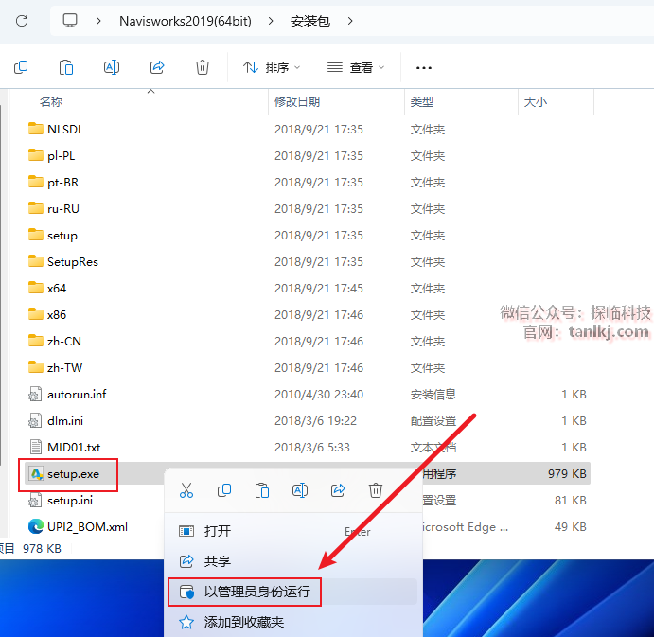Open the three-dot See more toolbar menu

424,67
